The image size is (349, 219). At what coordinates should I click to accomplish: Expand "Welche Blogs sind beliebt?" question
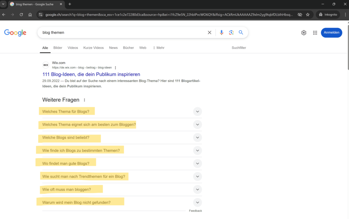pos(197,137)
